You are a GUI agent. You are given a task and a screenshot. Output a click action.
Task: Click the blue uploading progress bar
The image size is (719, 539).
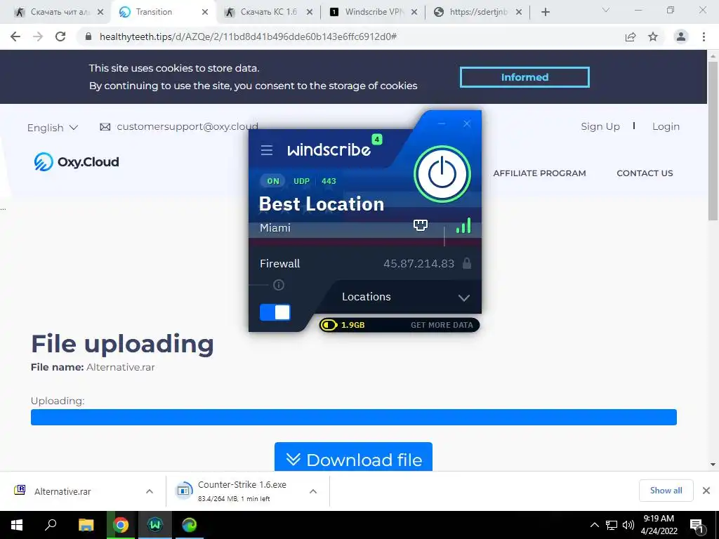click(354, 417)
